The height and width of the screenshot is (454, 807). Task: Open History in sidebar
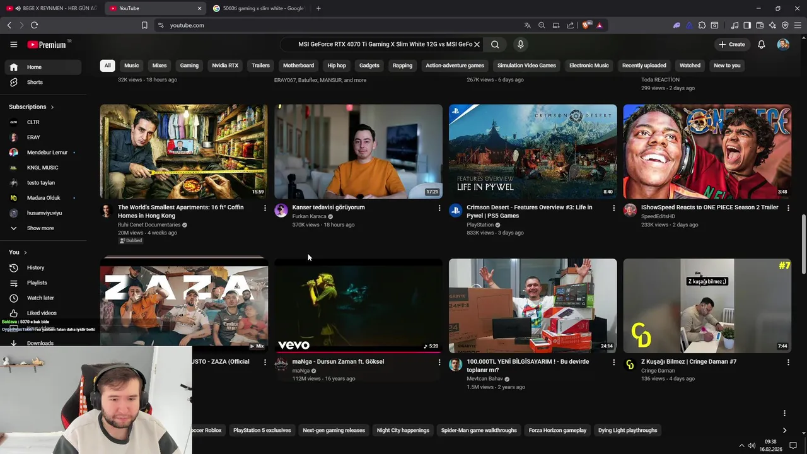pyautogui.click(x=44, y=267)
